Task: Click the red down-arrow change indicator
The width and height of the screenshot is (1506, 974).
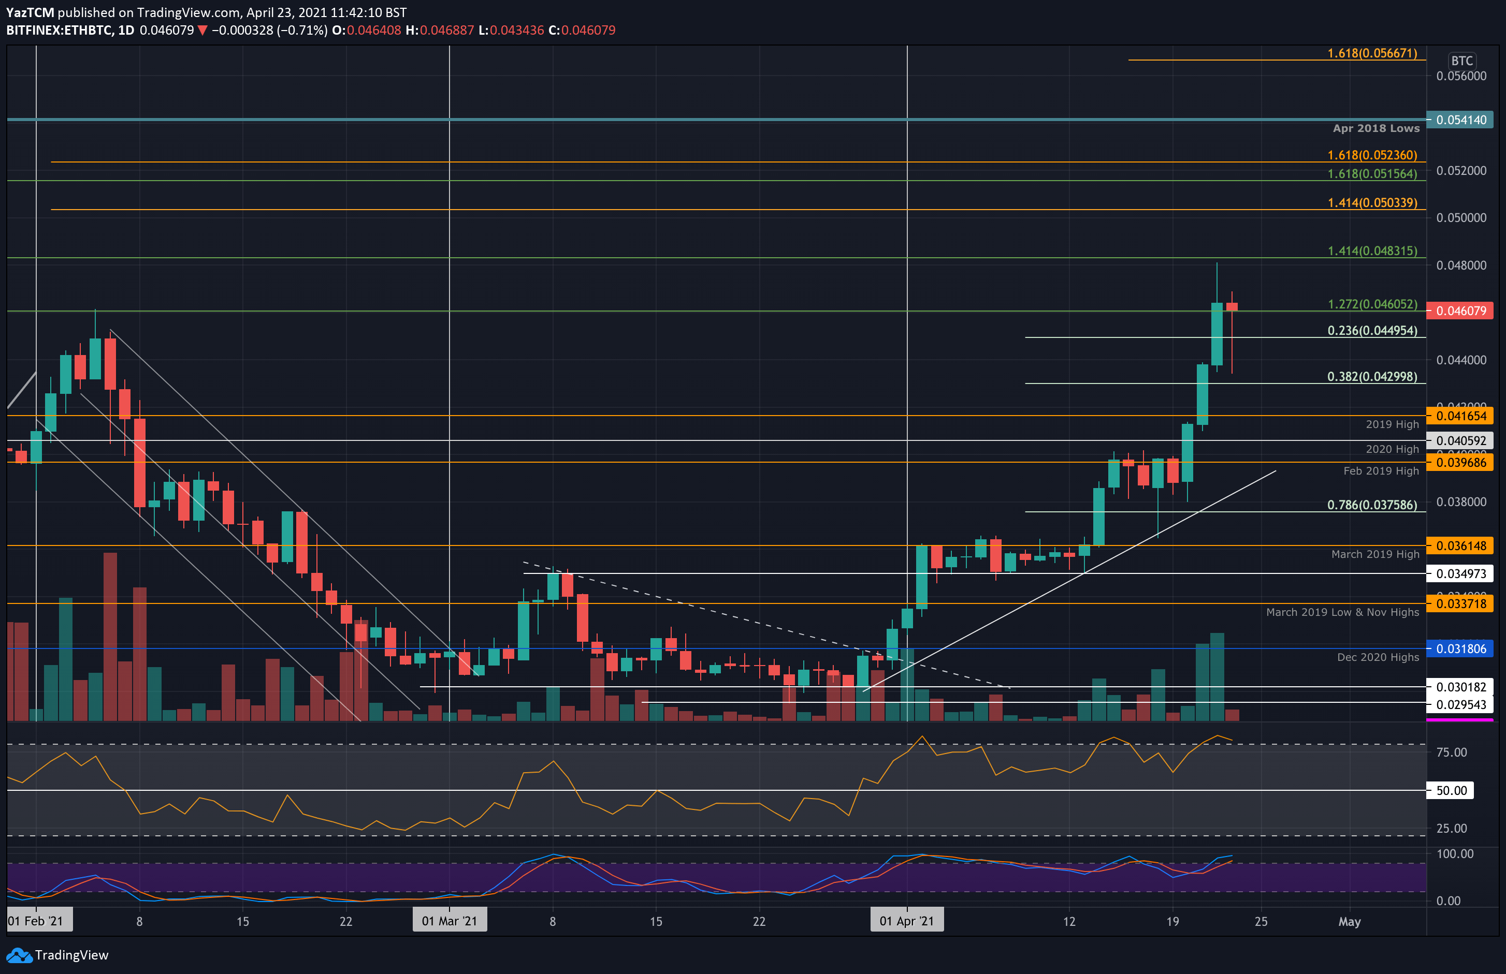Action: coord(202,31)
